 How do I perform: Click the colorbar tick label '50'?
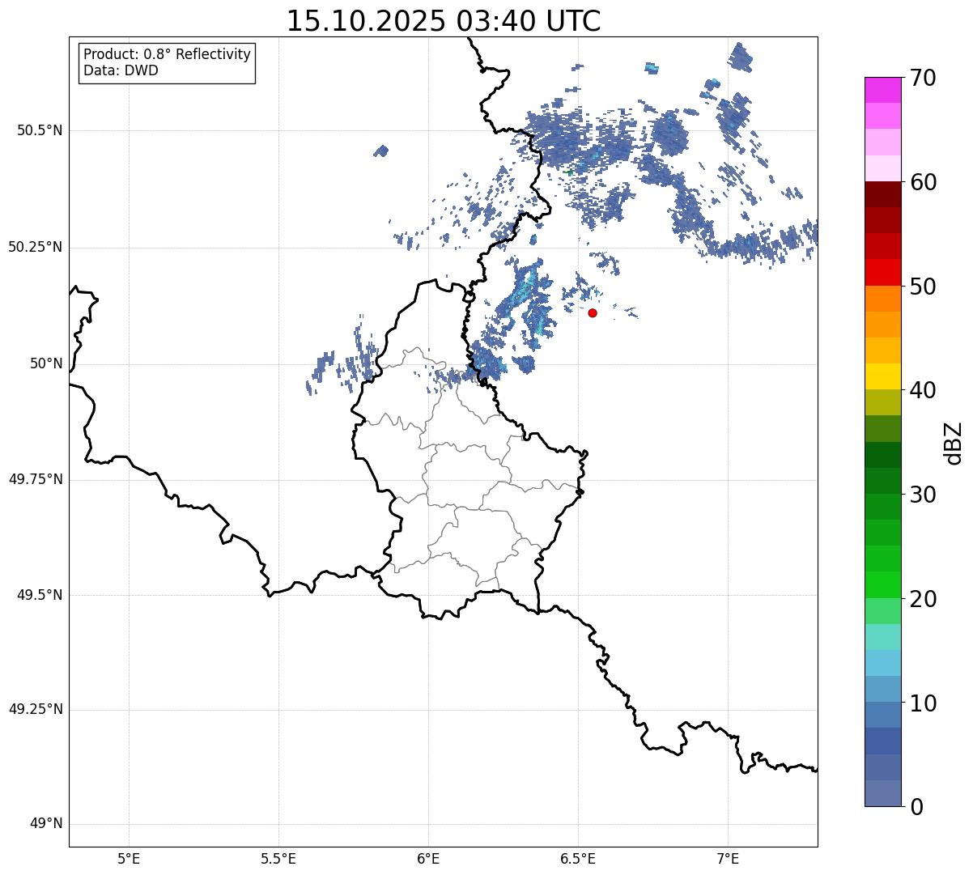click(x=924, y=287)
